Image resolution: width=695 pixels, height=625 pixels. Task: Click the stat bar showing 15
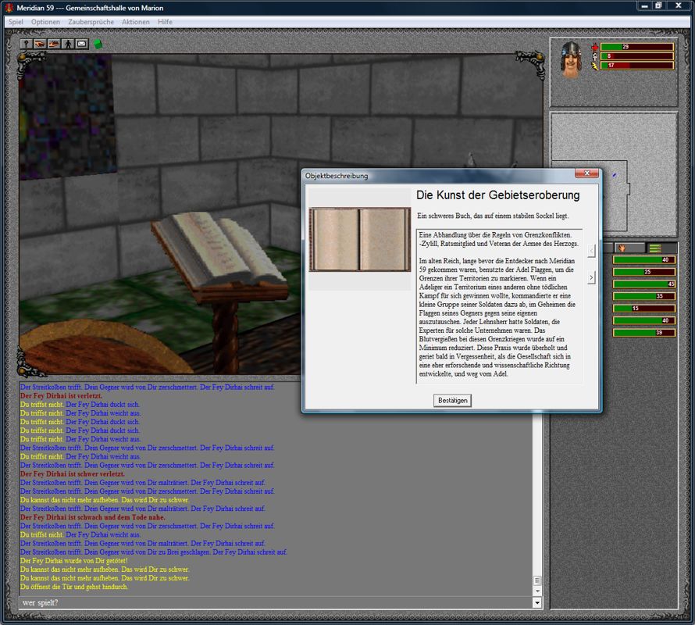click(x=644, y=309)
